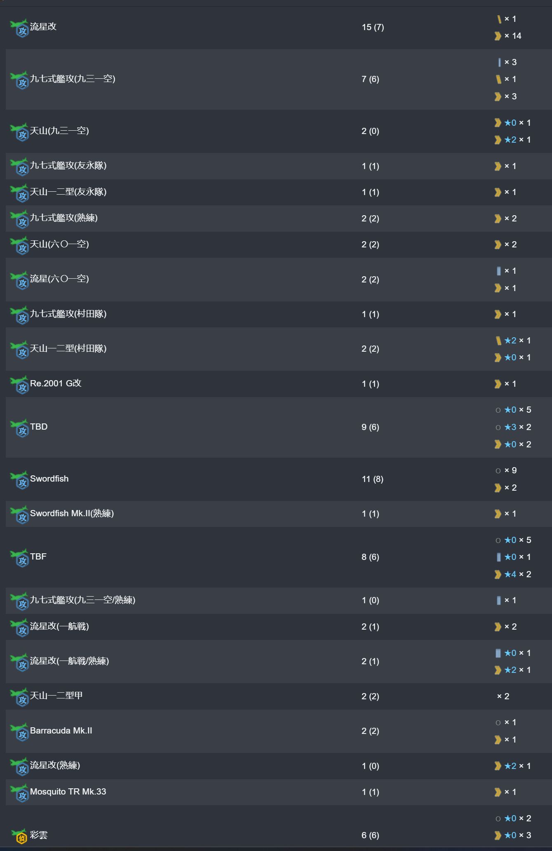Click the blue bar proficiency icon for 九七式艦攻(九三一空/熟練)
Image resolution: width=552 pixels, height=851 pixels.
point(498,600)
